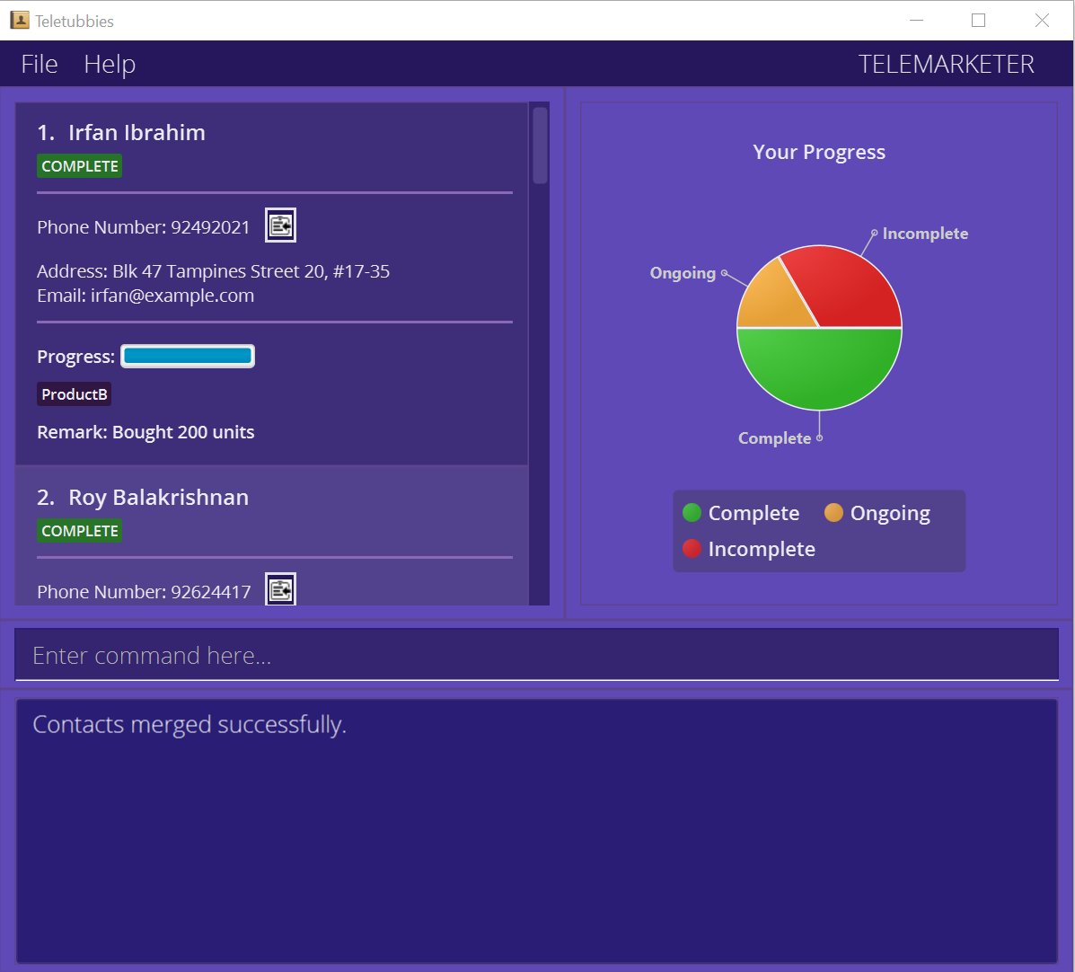This screenshot has width=1075, height=972.
Task: Select the green Complete pie slice
Action: pyautogui.click(x=819, y=368)
